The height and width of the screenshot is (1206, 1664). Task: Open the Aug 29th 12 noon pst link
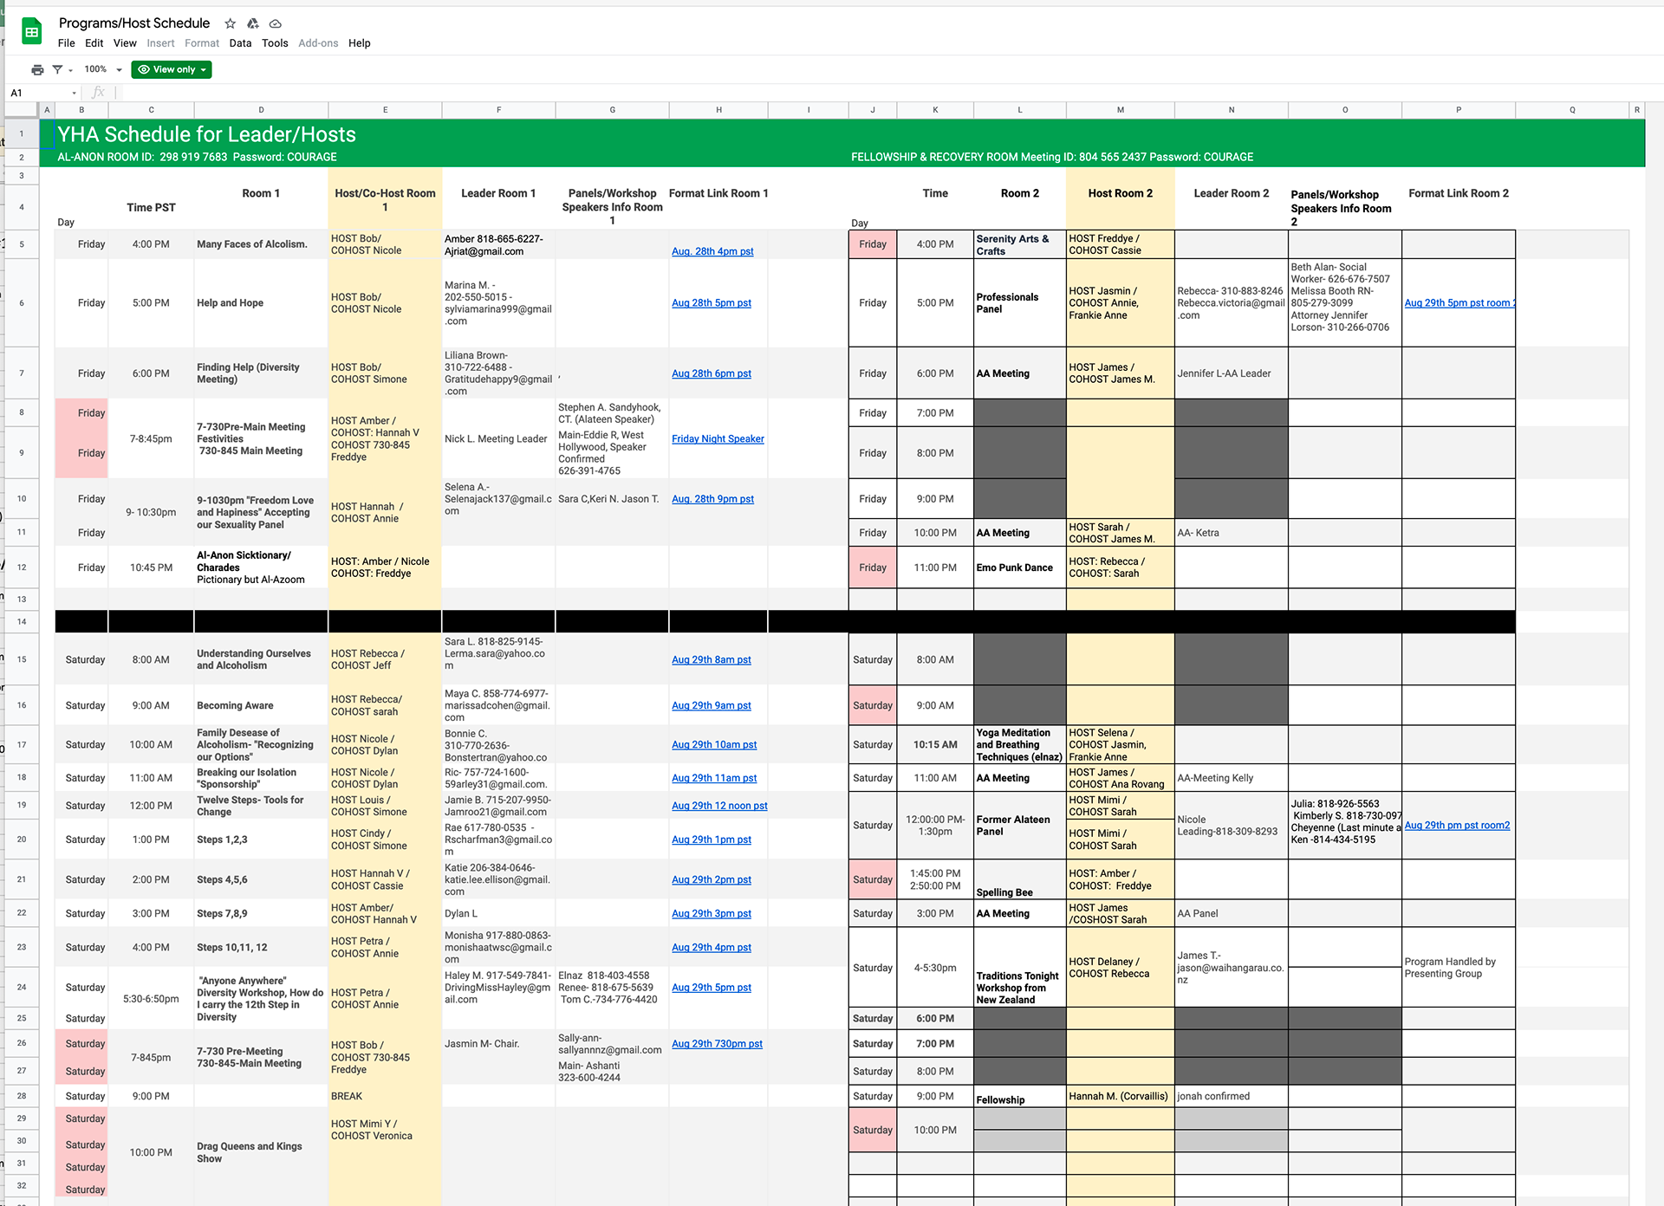pyautogui.click(x=719, y=806)
